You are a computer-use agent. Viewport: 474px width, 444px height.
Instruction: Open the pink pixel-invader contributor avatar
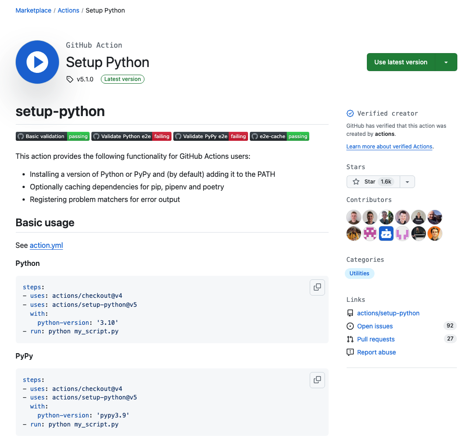pyautogui.click(x=370, y=233)
